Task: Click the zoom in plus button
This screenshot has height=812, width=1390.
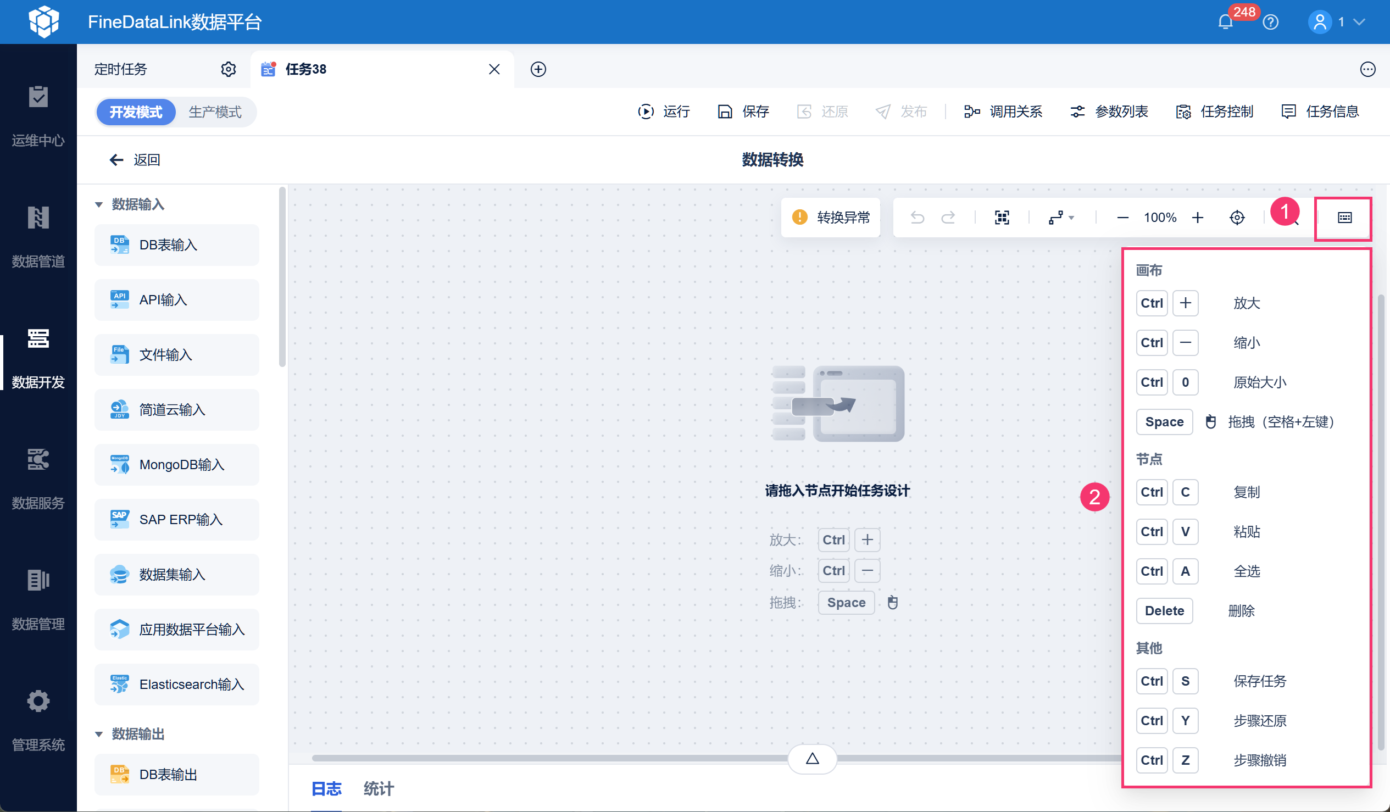Action: coord(1197,218)
